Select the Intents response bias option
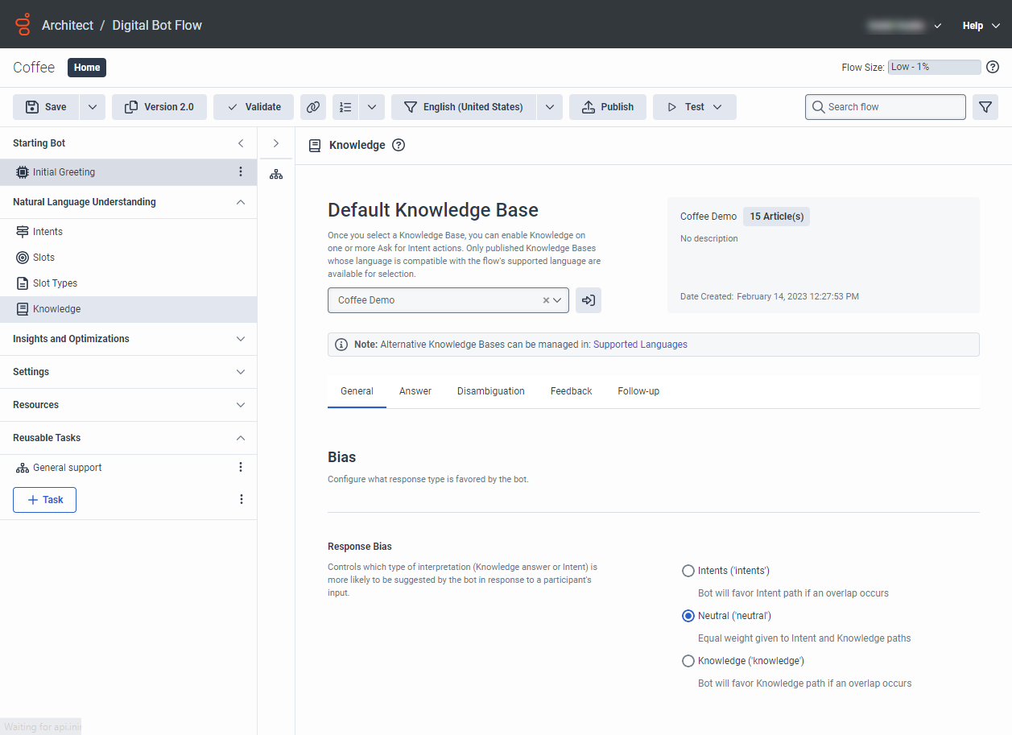1012x735 pixels. pos(688,571)
